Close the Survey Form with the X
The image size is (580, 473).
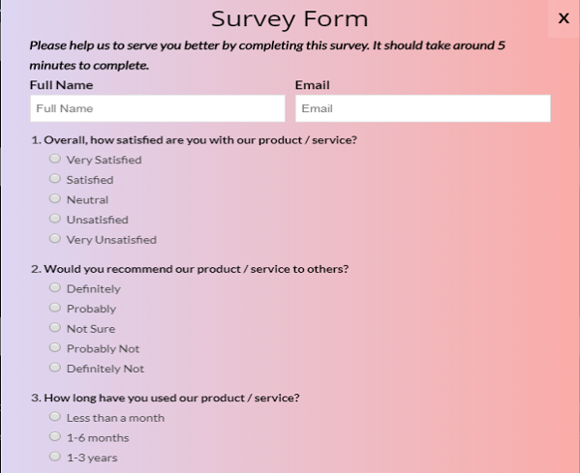click(x=564, y=18)
